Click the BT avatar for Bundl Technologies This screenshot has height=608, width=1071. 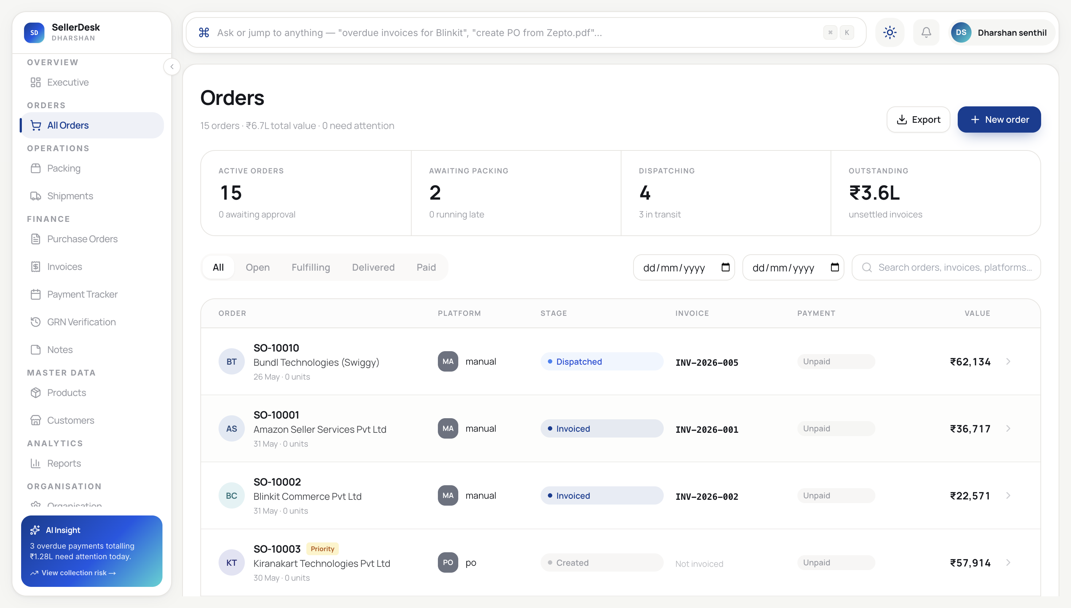[x=231, y=362]
